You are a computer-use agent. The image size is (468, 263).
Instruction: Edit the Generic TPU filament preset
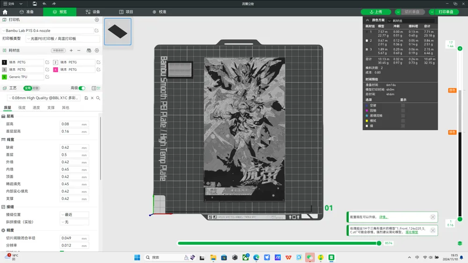pyautogui.click(x=47, y=77)
